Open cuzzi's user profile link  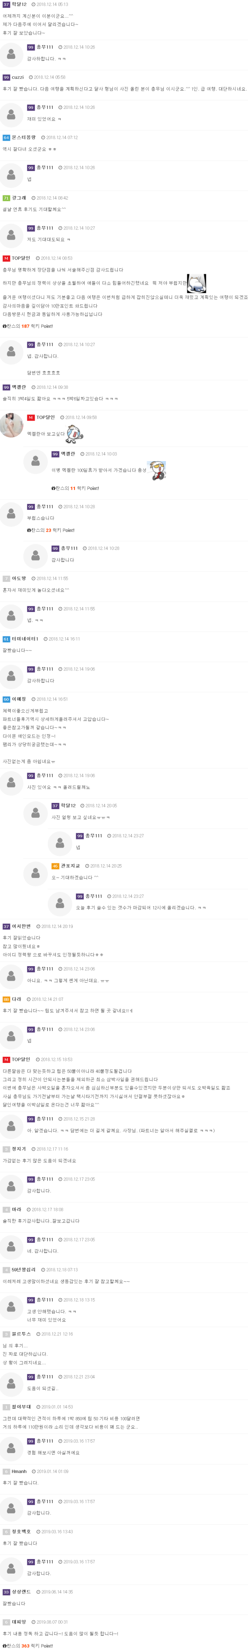point(18,77)
